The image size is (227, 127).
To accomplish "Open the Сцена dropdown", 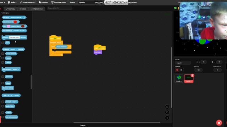I will pyautogui.click(x=16, y=95).
